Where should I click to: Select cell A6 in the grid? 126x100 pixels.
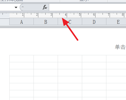pos(22,93)
